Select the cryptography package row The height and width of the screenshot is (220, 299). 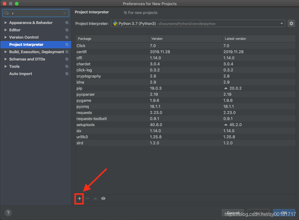186,76
